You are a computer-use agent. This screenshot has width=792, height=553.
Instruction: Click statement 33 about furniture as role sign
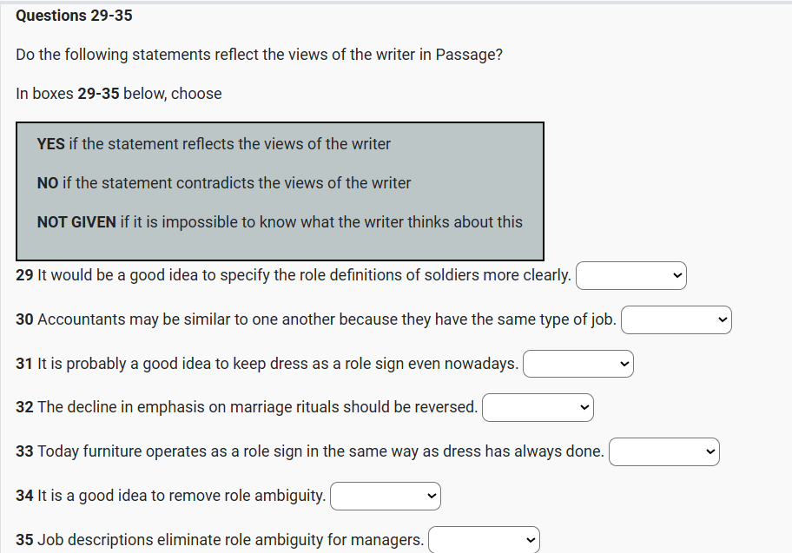click(310, 451)
